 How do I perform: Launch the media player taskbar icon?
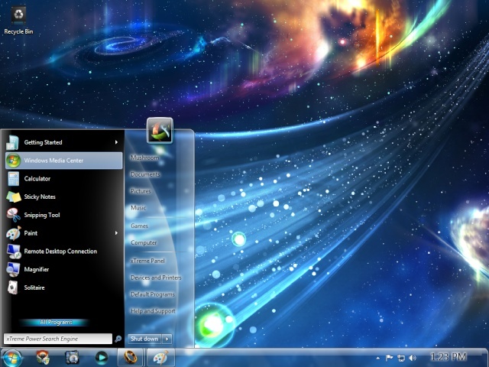click(x=102, y=358)
